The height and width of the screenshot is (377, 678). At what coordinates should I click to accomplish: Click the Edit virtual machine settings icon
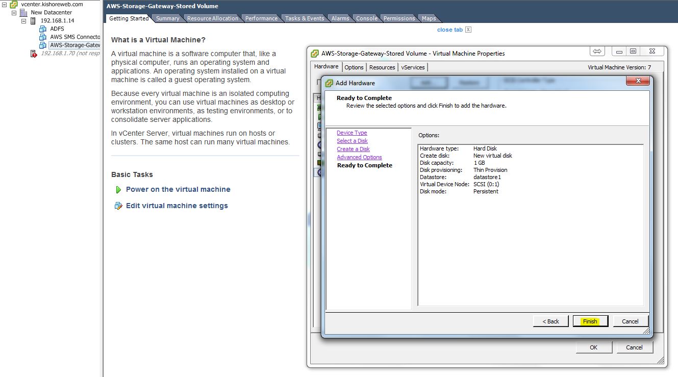[118, 206]
